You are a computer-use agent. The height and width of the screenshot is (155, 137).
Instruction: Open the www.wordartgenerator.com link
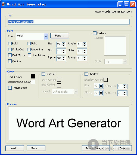pyautogui.click(x=113, y=11)
